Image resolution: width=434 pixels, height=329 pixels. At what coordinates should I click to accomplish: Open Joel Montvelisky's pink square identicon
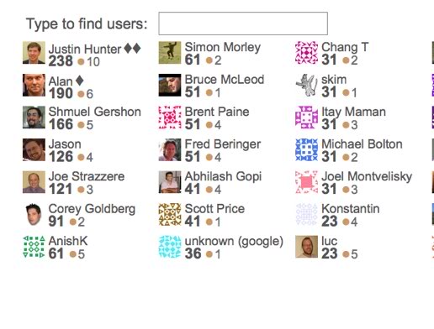point(307,182)
